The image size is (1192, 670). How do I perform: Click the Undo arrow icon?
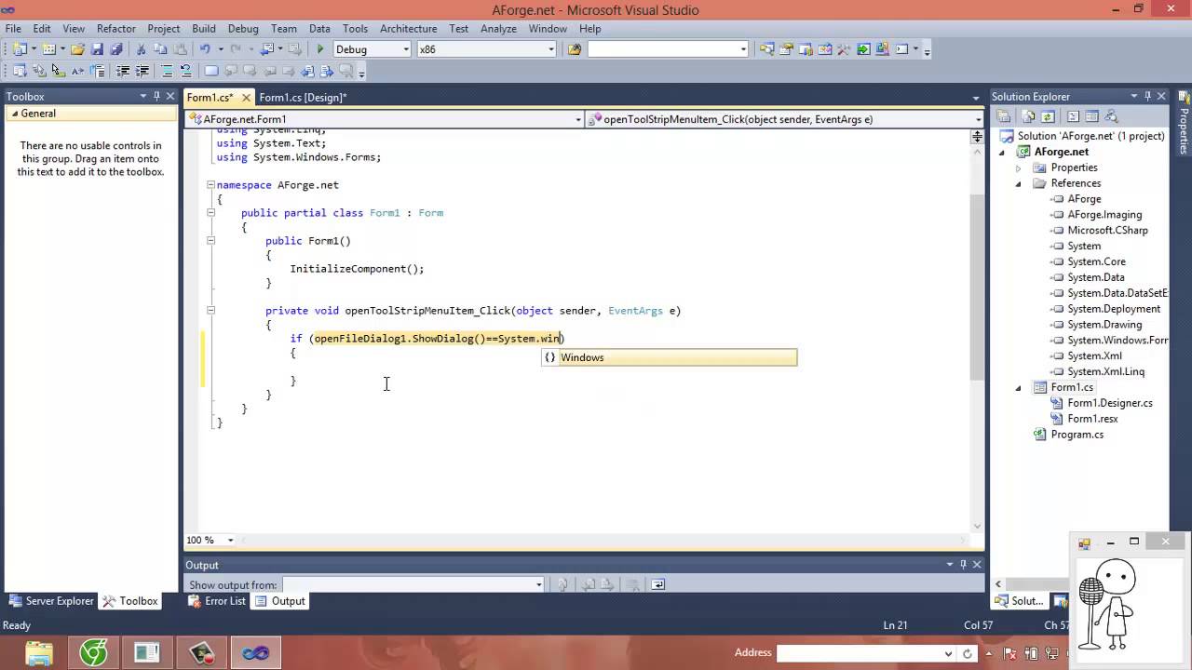pos(205,49)
